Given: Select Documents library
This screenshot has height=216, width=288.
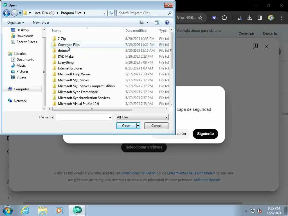Looking at the screenshot, I should [x=25, y=60].
